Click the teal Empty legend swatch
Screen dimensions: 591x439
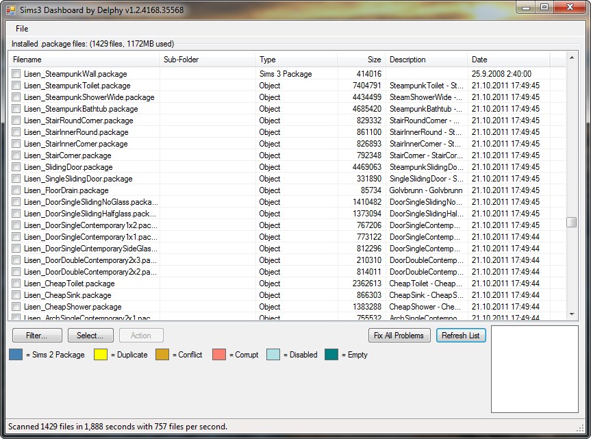coord(331,355)
